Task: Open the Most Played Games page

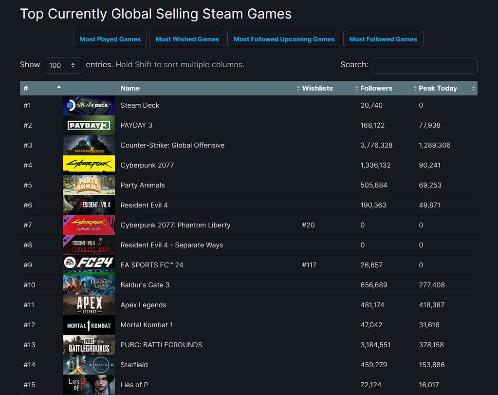Action: click(x=110, y=39)
